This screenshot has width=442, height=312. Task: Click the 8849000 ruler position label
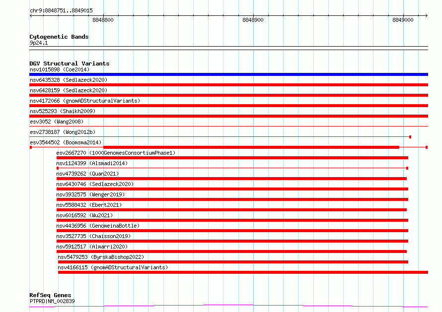click(403, 20)
